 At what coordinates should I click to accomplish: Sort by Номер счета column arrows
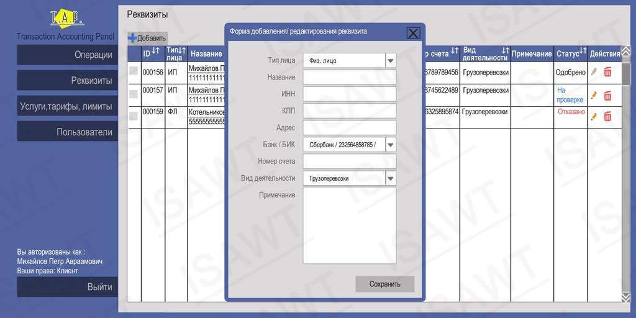[454, 50]
